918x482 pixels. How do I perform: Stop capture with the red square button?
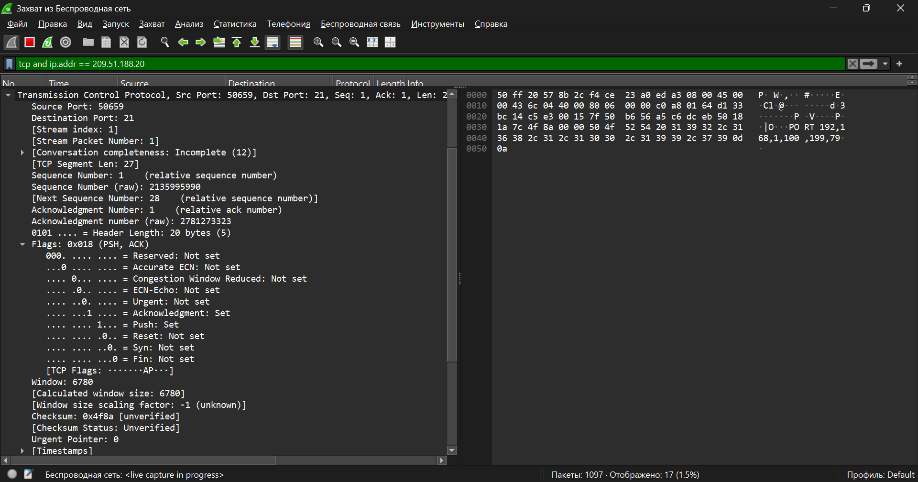pyautogui.click(x=30, y=43)
